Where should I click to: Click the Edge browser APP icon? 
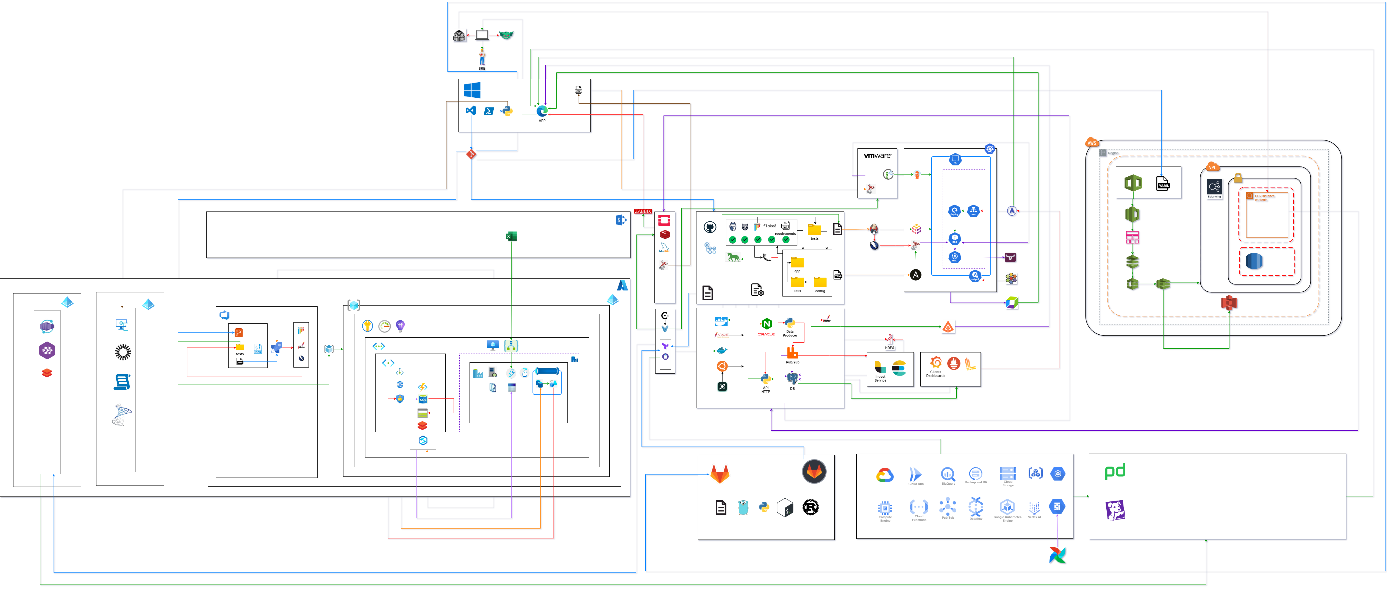(542, 111)
